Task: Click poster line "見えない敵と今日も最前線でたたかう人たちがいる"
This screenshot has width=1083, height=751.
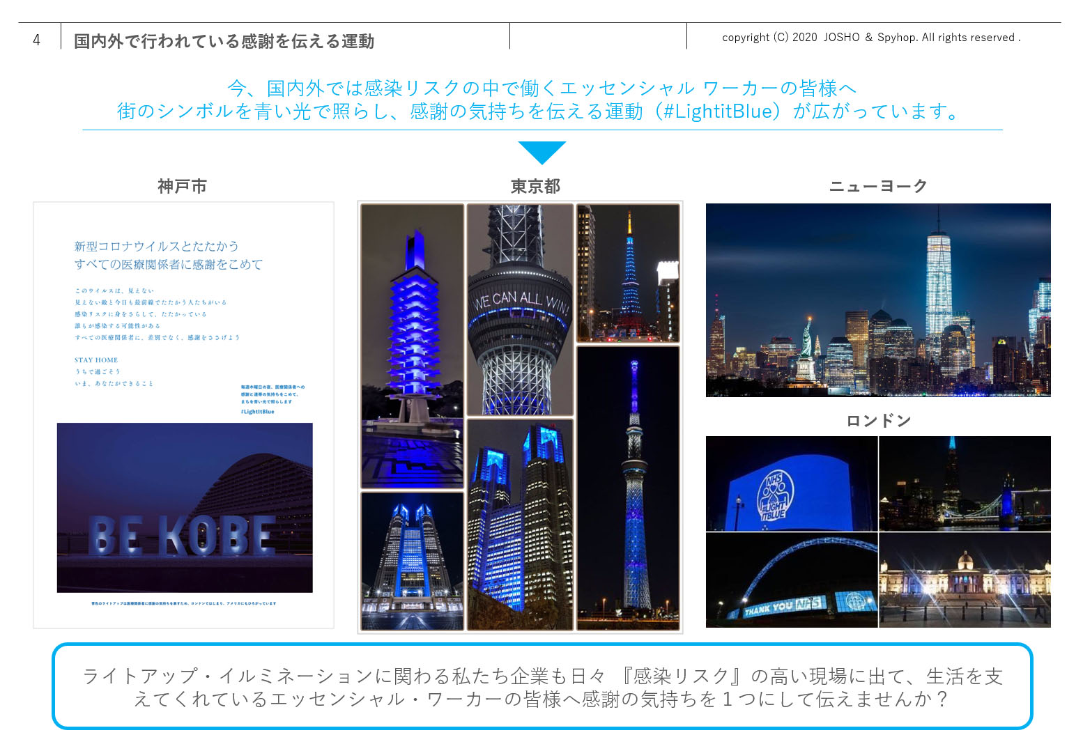Action: click(151, 302)
